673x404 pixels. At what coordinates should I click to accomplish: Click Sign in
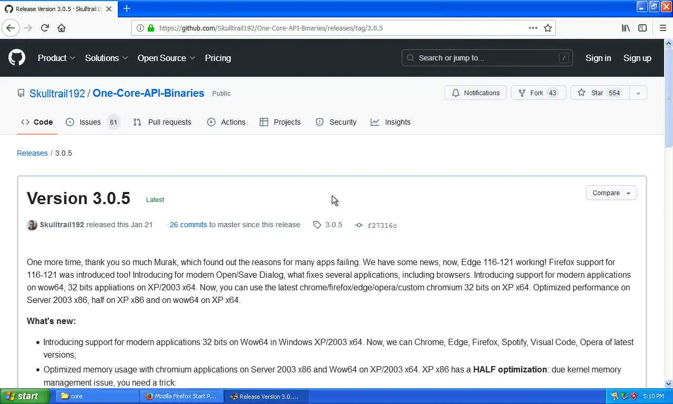[598, 58]
